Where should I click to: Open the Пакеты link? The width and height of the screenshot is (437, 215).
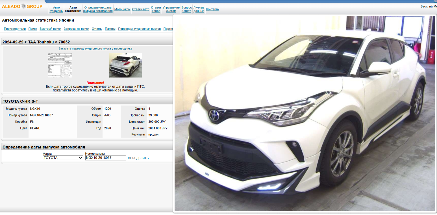pyautogui.click(x=110, y=29)
